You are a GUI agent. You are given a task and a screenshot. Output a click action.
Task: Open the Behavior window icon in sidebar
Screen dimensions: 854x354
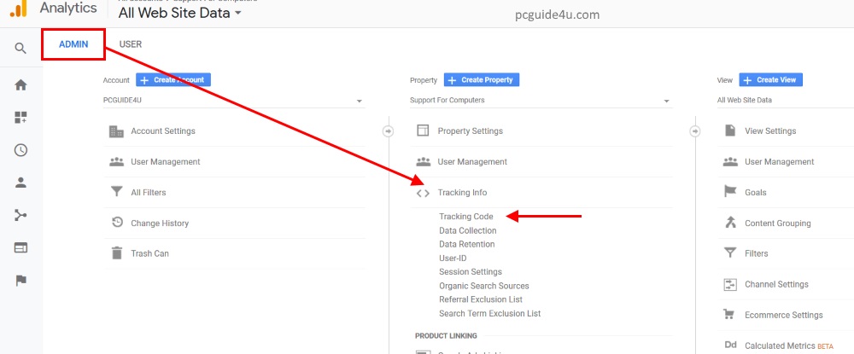(20, 247)
